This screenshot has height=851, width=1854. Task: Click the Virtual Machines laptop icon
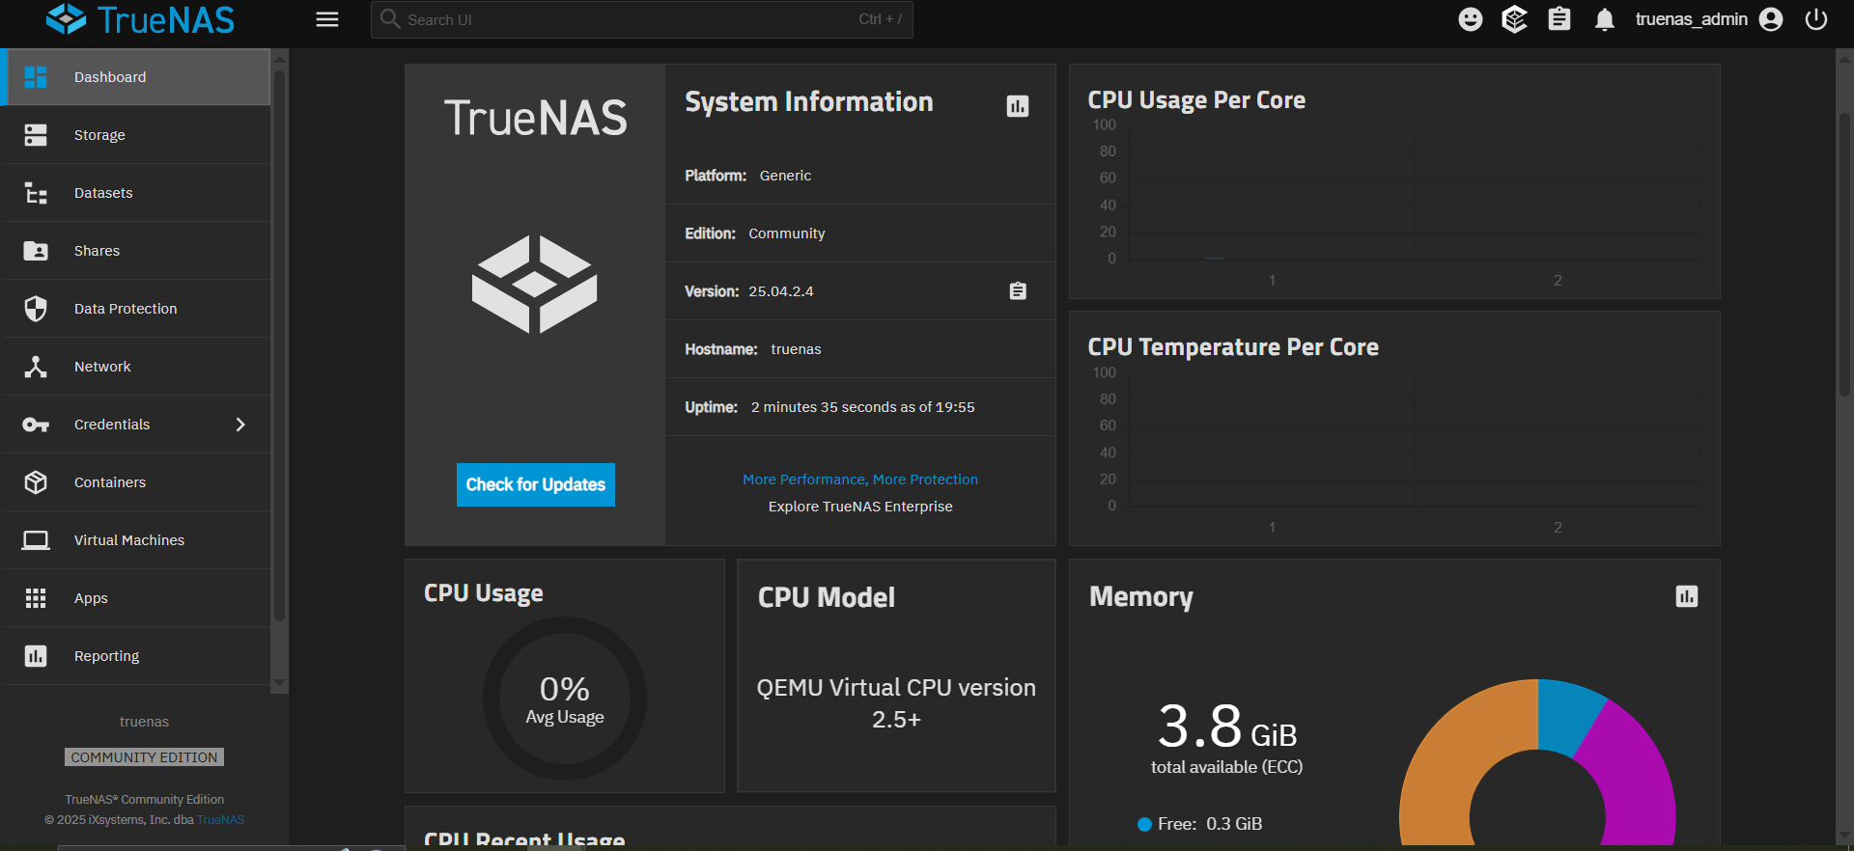[36, 540]
